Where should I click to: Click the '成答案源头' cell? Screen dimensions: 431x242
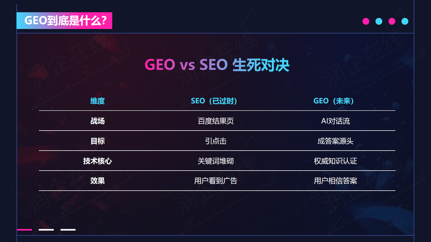(x=335, y=141)
